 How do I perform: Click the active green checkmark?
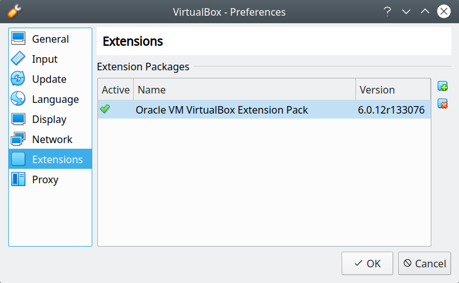point(105,109)
